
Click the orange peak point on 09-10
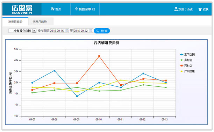[x=99, y=56]
